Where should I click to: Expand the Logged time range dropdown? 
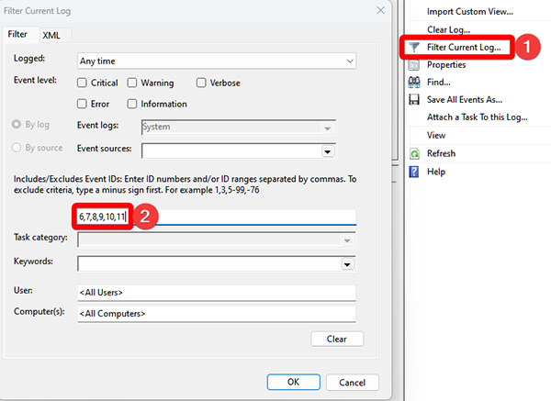click(x=349, y=61)
